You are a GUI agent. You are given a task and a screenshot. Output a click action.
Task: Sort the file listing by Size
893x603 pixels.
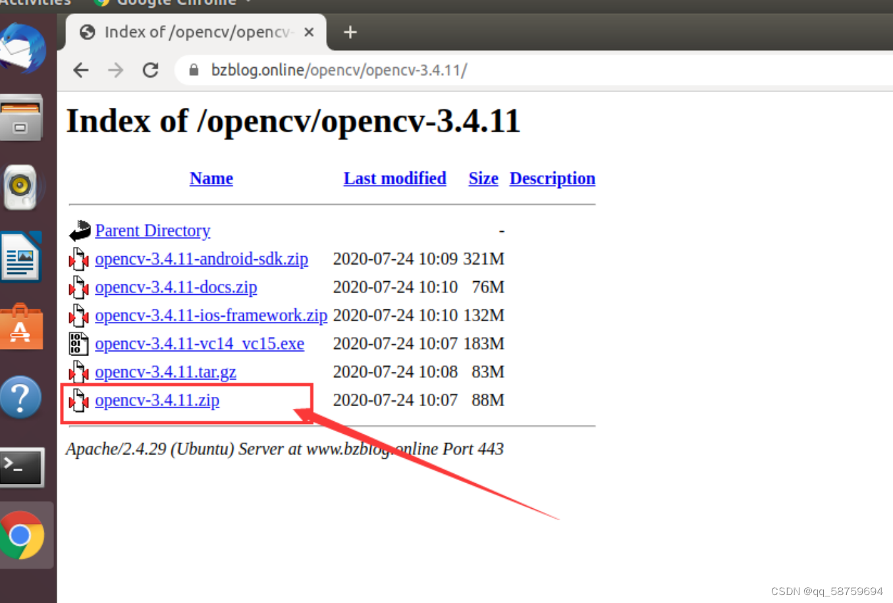click(483, 178)
